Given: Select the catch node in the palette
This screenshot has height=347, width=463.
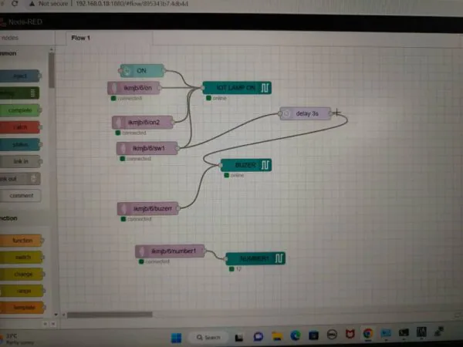Looking at the screenshot, I should pos(21,127).
